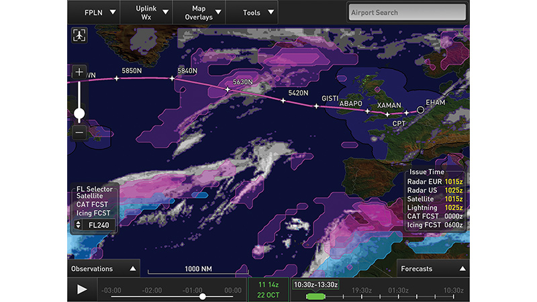Viewport: 537px width, 302px height.
Task: Jump to -02:00 on observations timeline
Action: pos(152,291)
